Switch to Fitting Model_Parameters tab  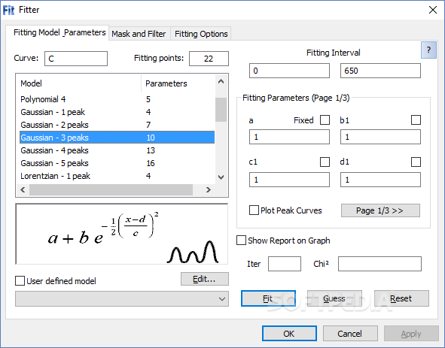click(x=59, y=32)
